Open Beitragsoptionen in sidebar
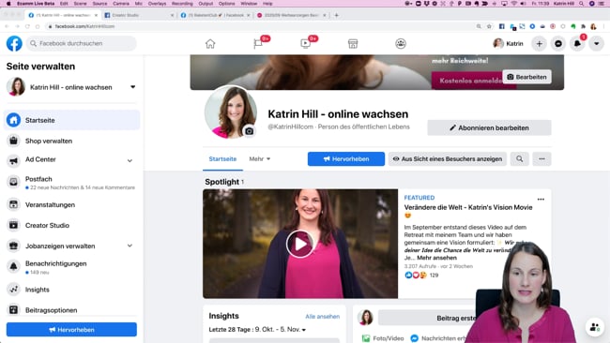This screenshot has width=610, height=343. click(71, 310)
